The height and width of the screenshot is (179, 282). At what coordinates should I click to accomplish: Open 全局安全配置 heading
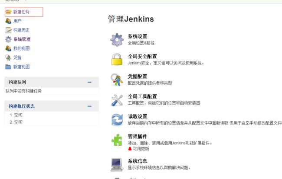pyautogui.click(x=142, y=57)
